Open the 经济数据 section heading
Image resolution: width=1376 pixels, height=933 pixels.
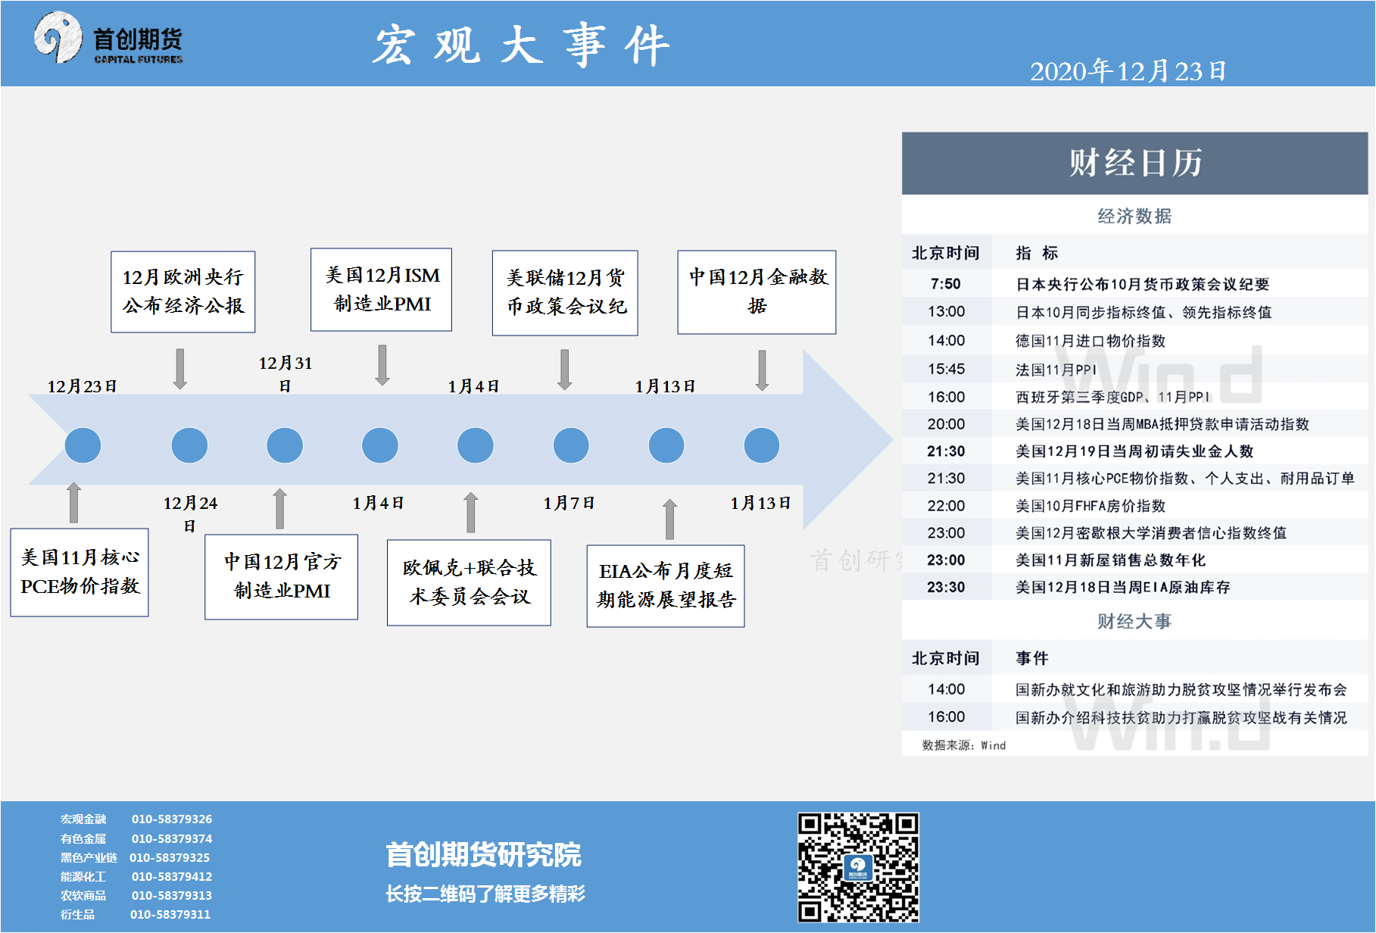1134,217
